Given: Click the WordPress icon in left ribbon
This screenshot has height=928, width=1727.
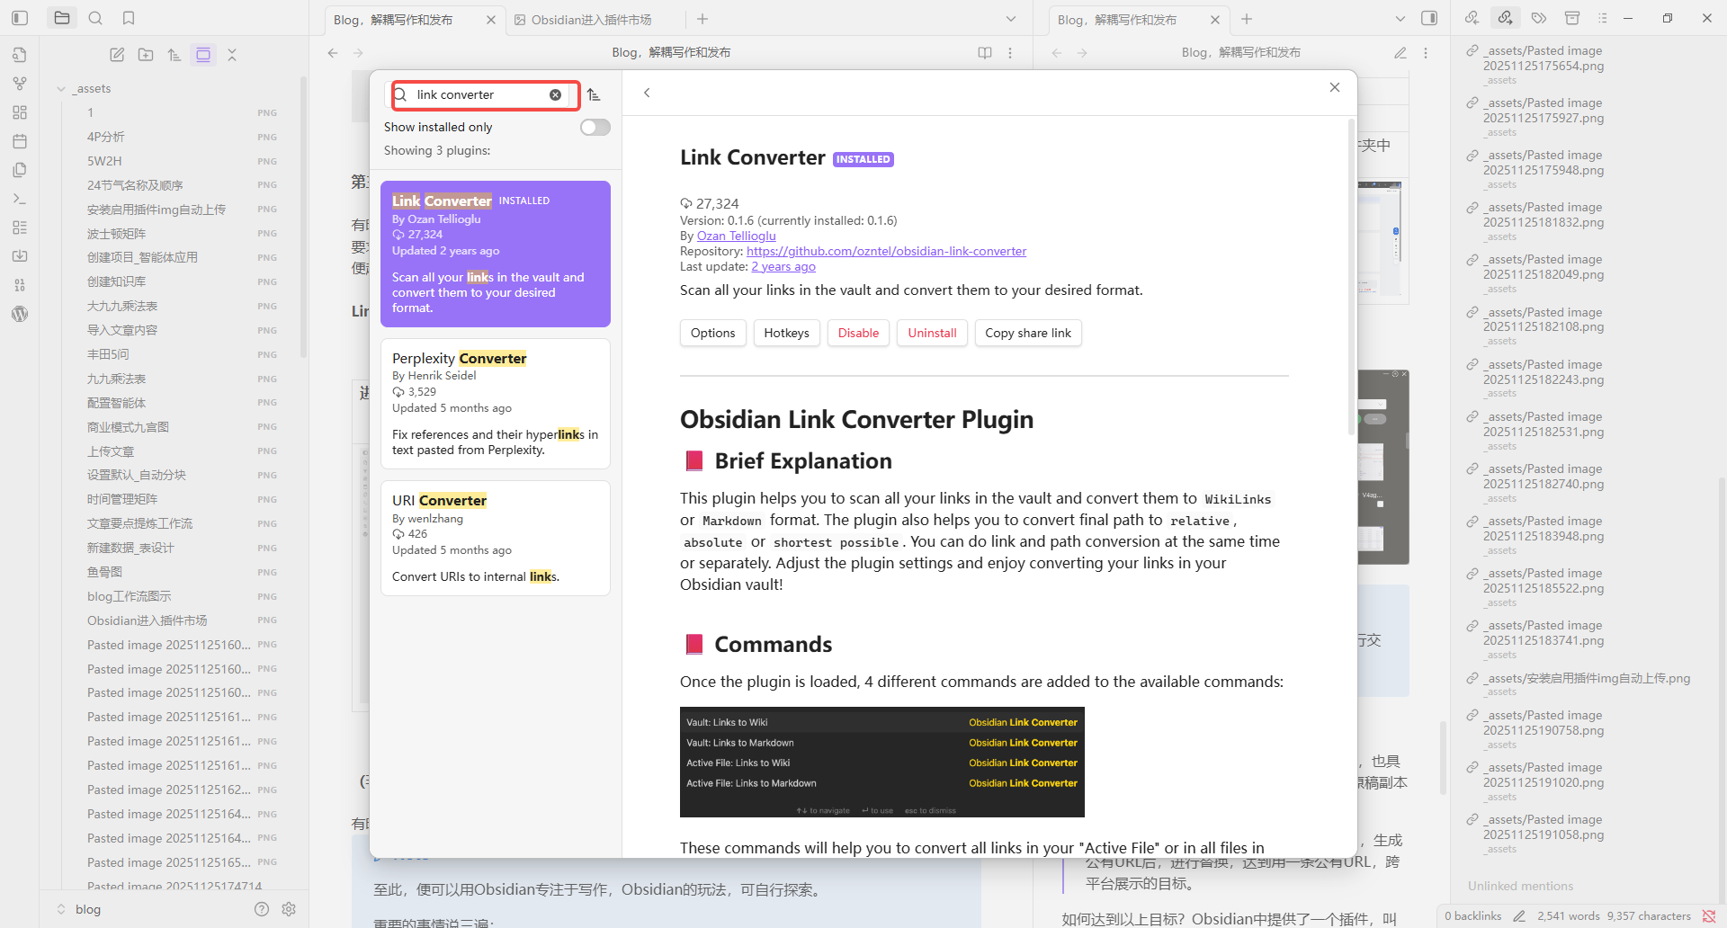Looking at the screenshot, I should [x=20, y=314].
